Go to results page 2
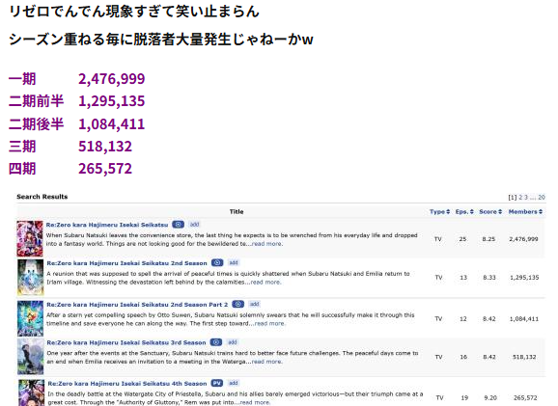Image resolution: width=558 pixels, height=406 pixels. click(520, 197)
